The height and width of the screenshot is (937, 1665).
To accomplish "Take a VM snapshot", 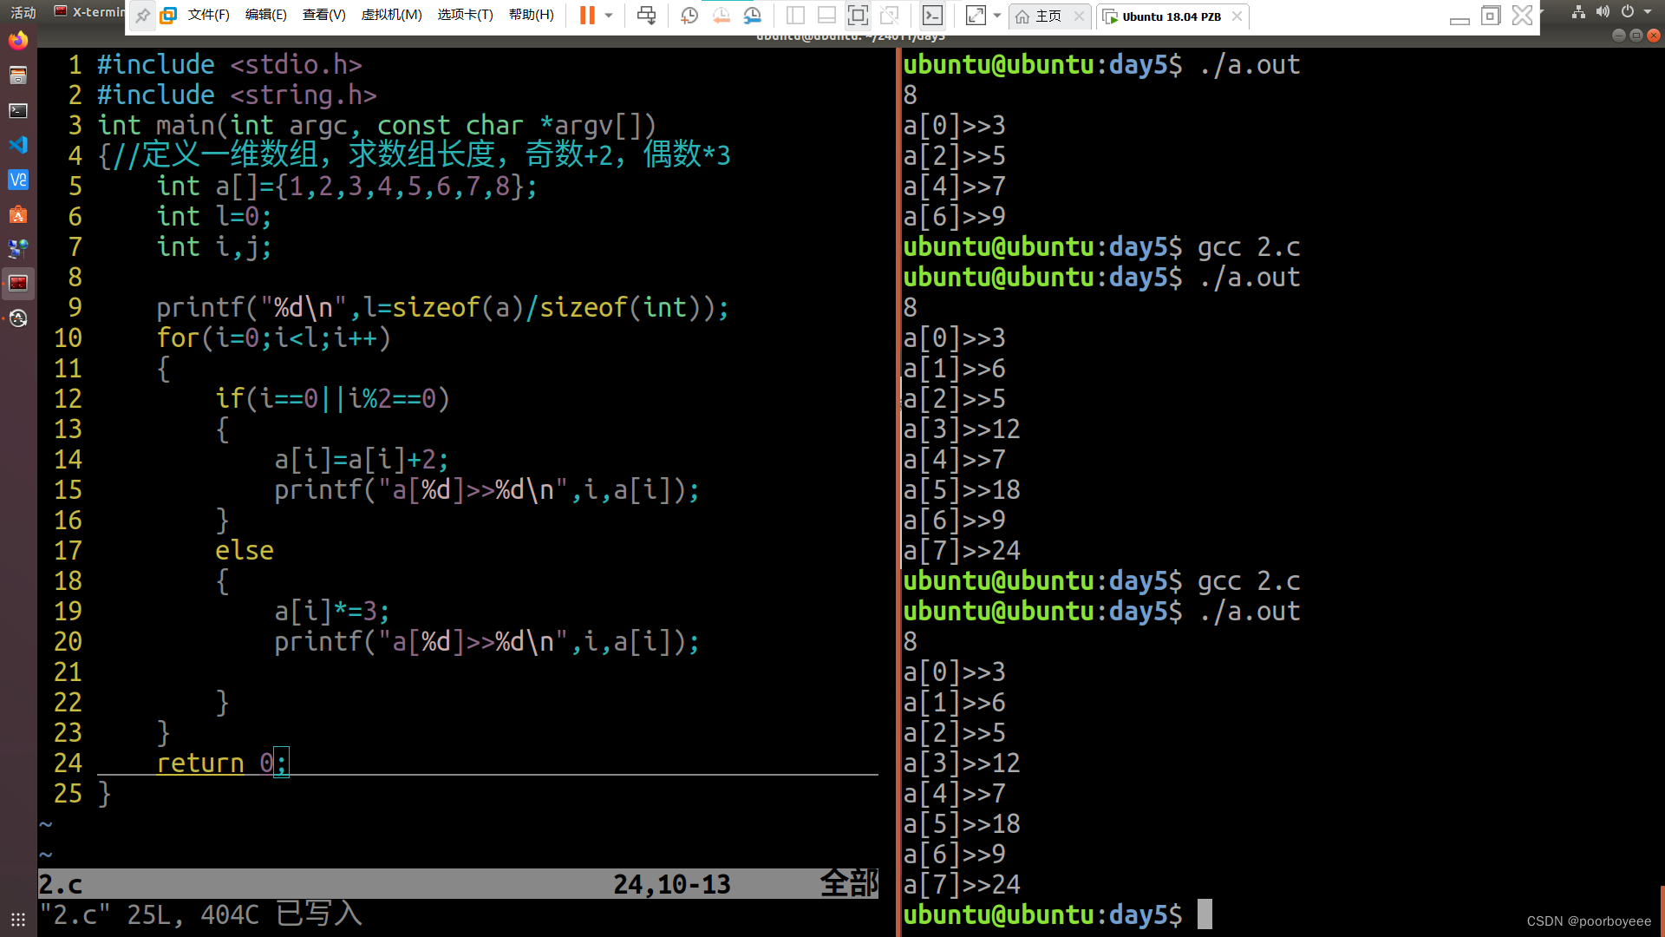I will pos(689,15).
